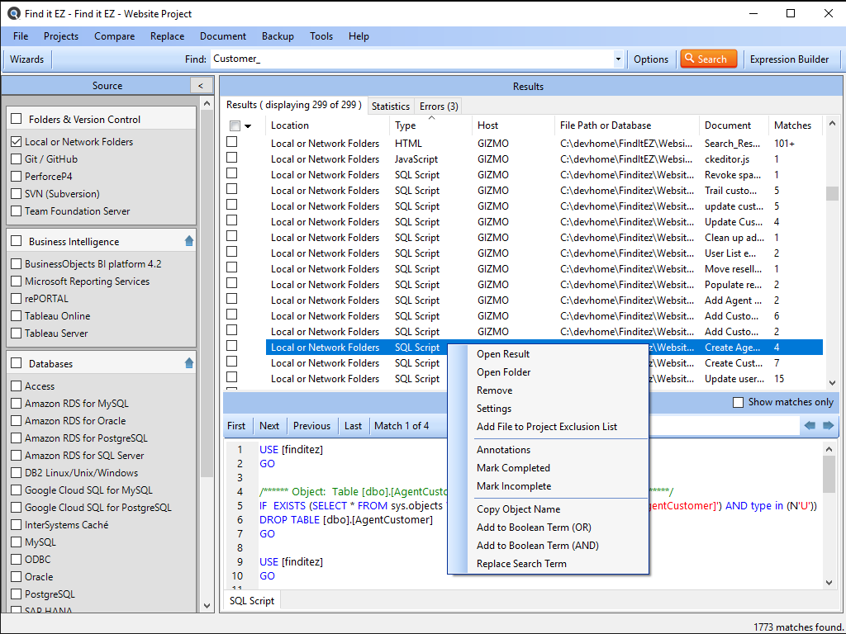The width and height of the screenshot is (846, 634).
Task: Open the Find field history dropdown
Action: 618,59
